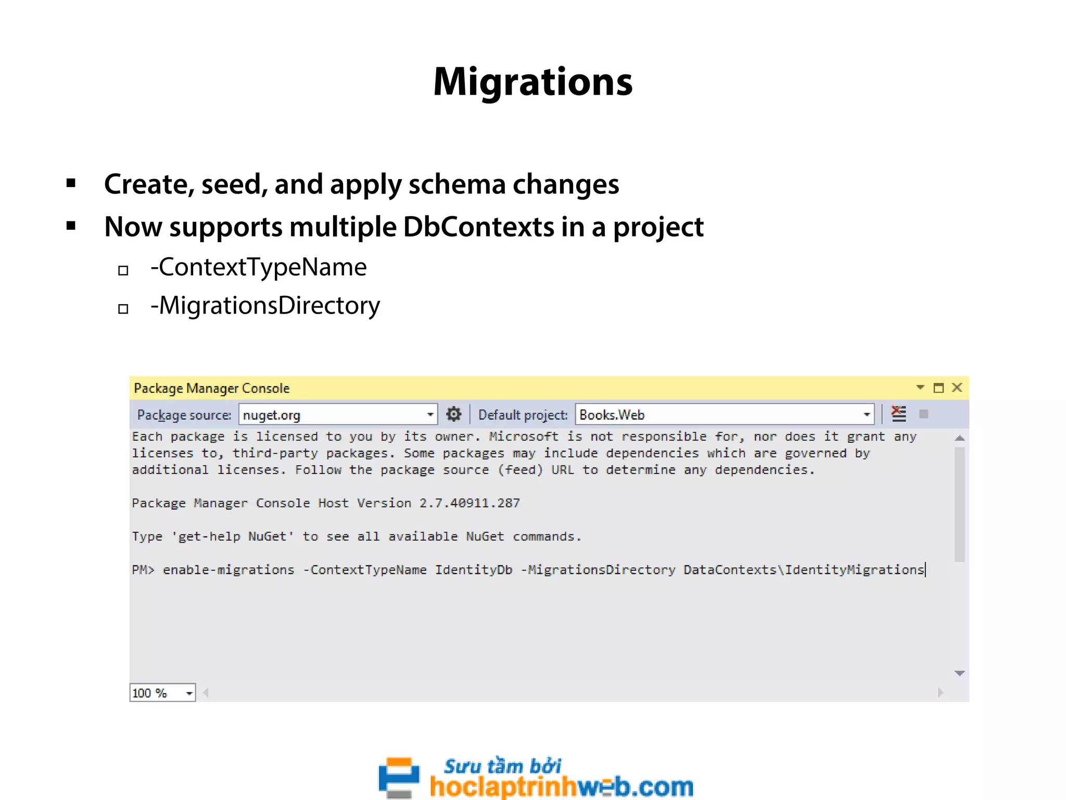1066x800 pixels.
Task: Click the hoclaptrinhweb.com link
Action: 561,786
